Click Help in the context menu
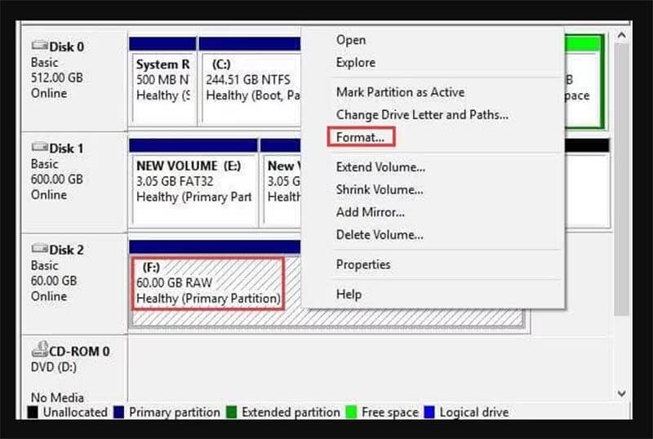 tap(349, 294)
